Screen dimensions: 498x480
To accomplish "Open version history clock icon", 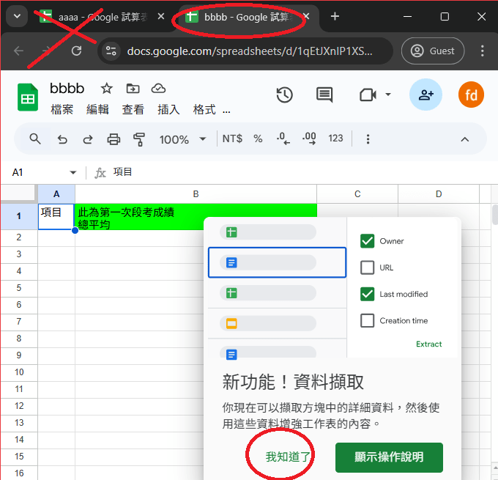I will (285, 95).
